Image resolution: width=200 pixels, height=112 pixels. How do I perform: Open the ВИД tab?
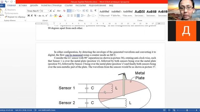111,6
